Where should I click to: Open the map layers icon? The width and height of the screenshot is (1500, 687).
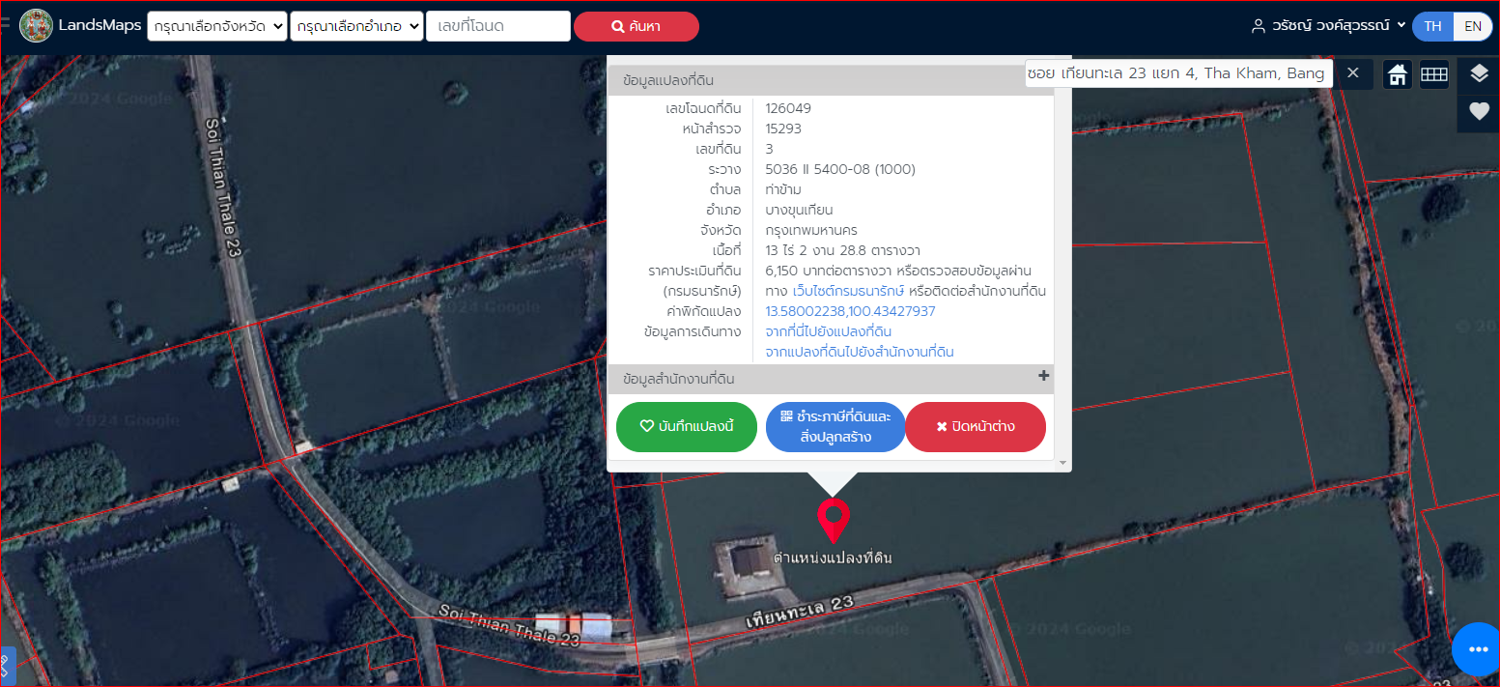1479,73
